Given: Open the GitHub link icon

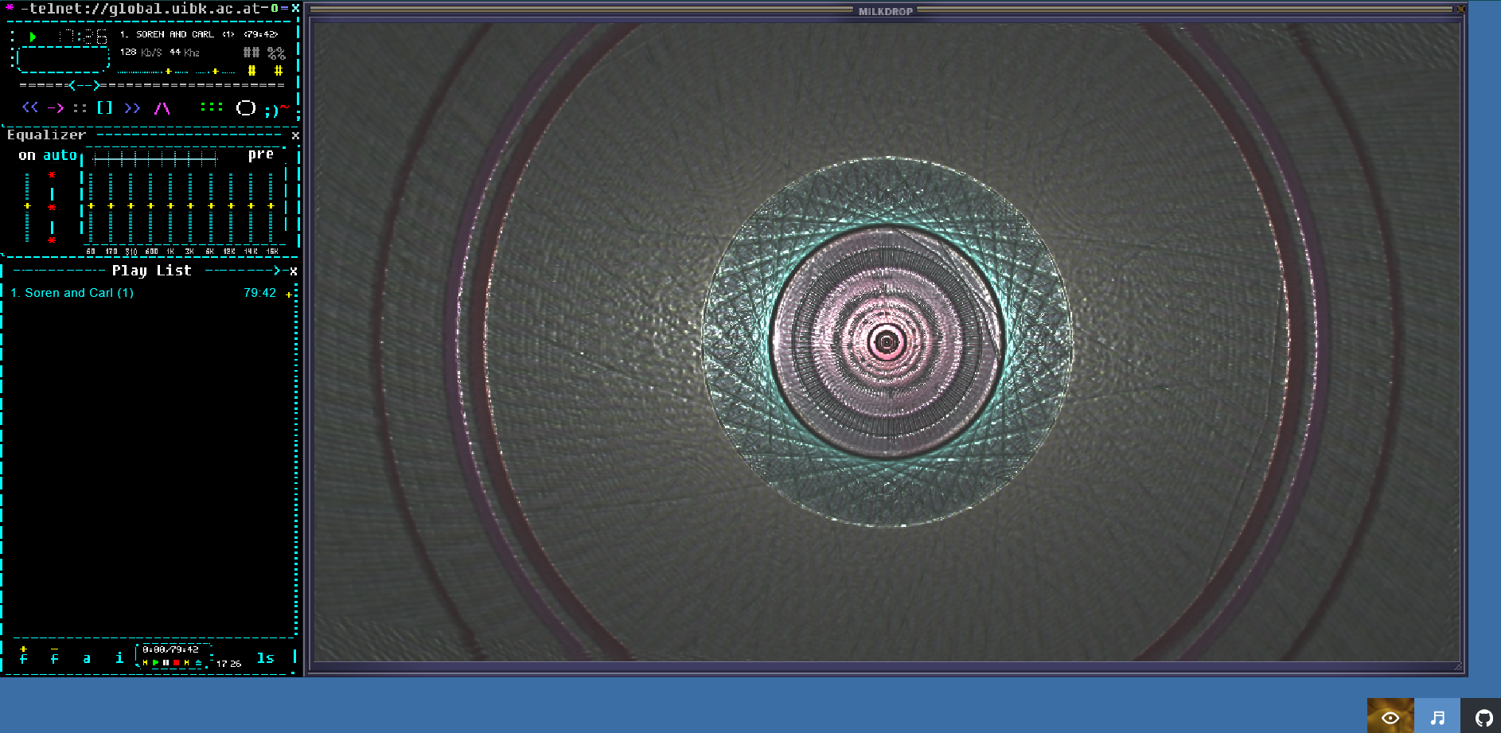Looking at the screenshot, I should [x=1483, y=716].
